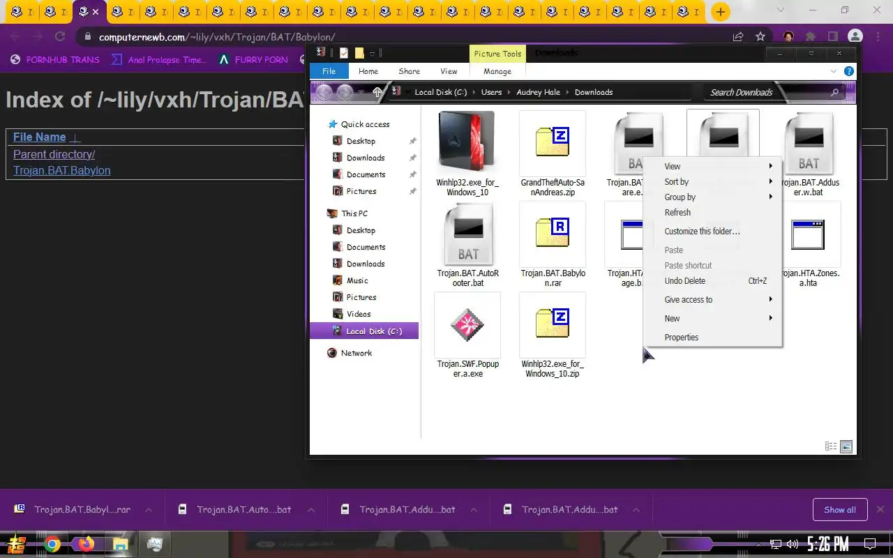Click the Start button on taskbar

(17, 544)
